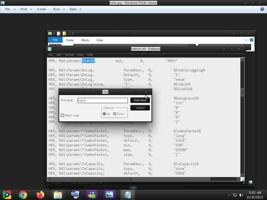
Task: Click Notepad scroll down arrow
Action: click(242, 175)
